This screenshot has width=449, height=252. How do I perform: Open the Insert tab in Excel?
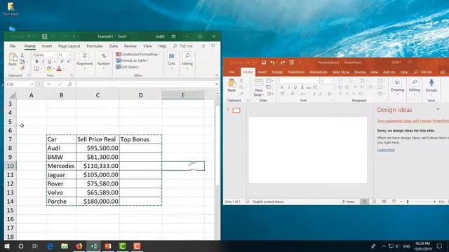tap(47, 46)
